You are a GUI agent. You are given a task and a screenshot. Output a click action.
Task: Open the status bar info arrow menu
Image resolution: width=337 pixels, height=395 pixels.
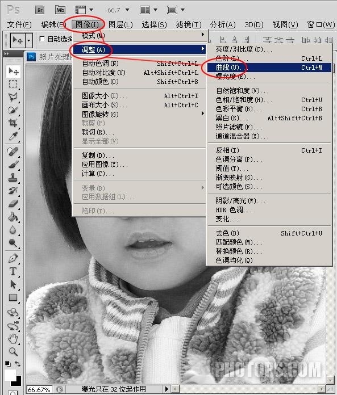pos(167,389)
